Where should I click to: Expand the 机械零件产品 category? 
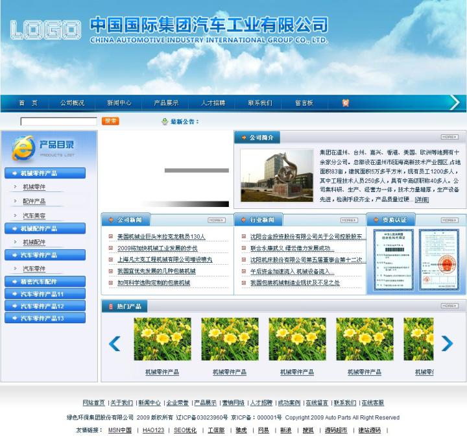click(45, 173)
